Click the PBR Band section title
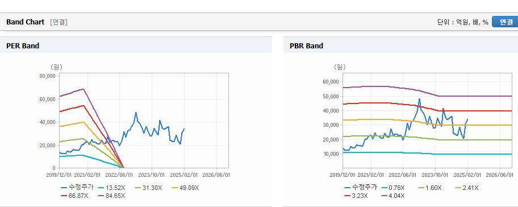518x207 pixels. [x=306, y=46]
